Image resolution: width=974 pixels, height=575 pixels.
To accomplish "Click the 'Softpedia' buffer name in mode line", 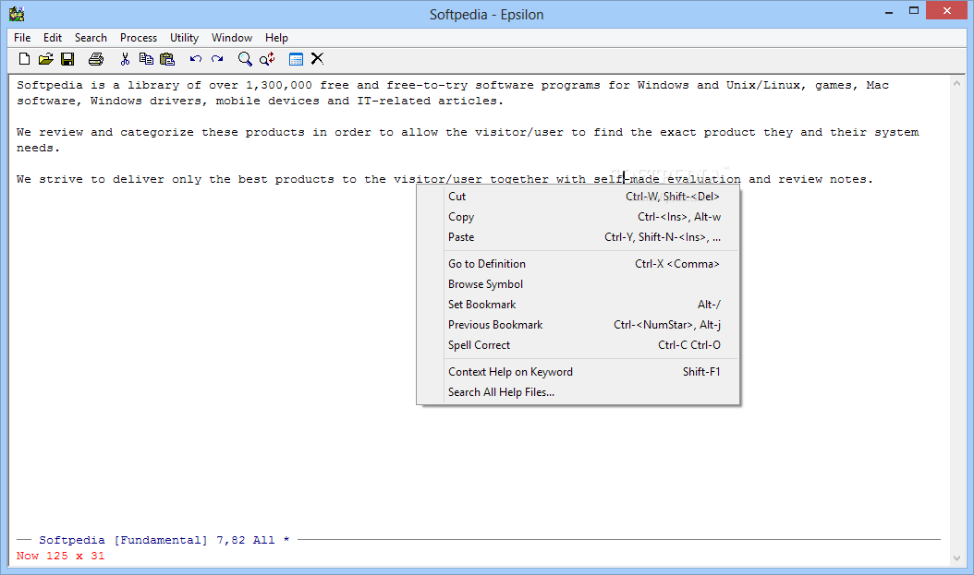I will coord(72,540).
